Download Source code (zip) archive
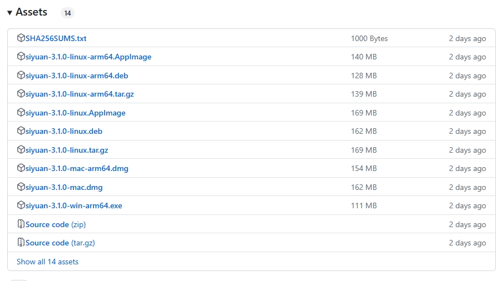This screenshot has height=281, width=503. pos(56,224)
